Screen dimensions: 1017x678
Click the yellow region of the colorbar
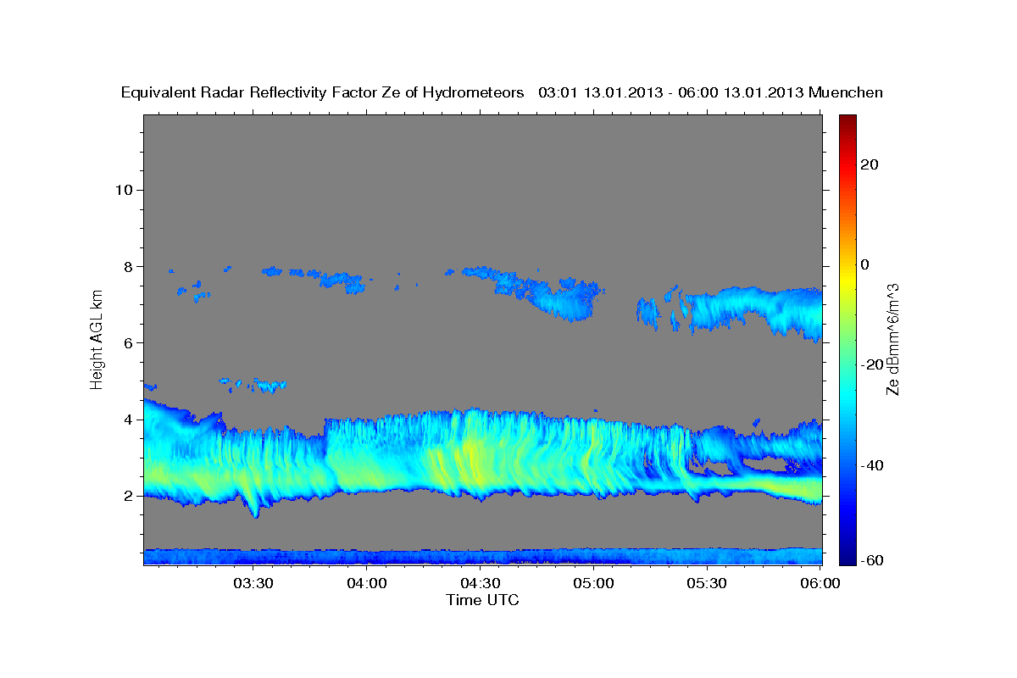pyautogui.click(x=847, y=280)
